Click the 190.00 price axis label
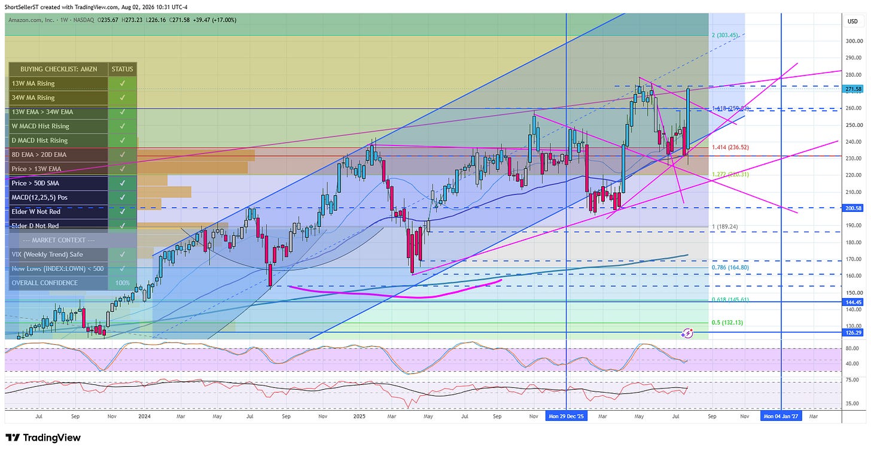The height and width of the screenshot is (452, 871). coord(854,226)
